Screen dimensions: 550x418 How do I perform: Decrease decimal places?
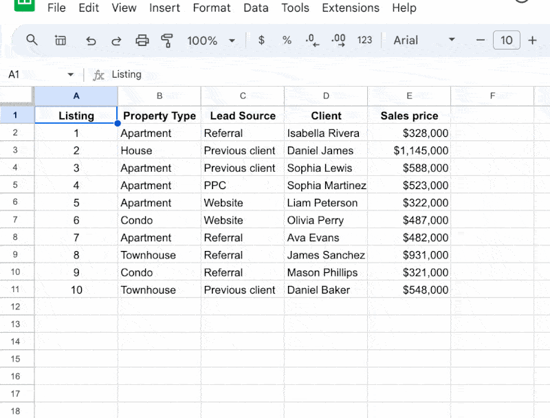pyautogui.click(x=312, y=40)
